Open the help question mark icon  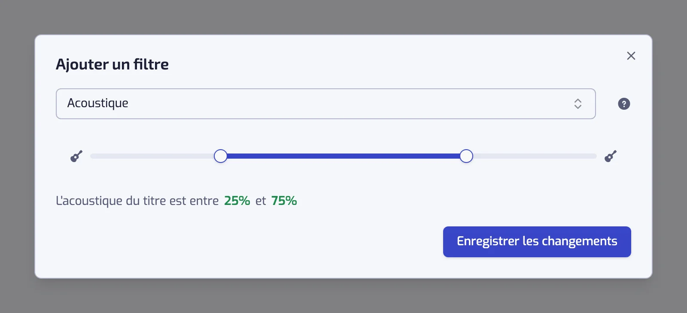pyautogui.click(x=624, y=104)
